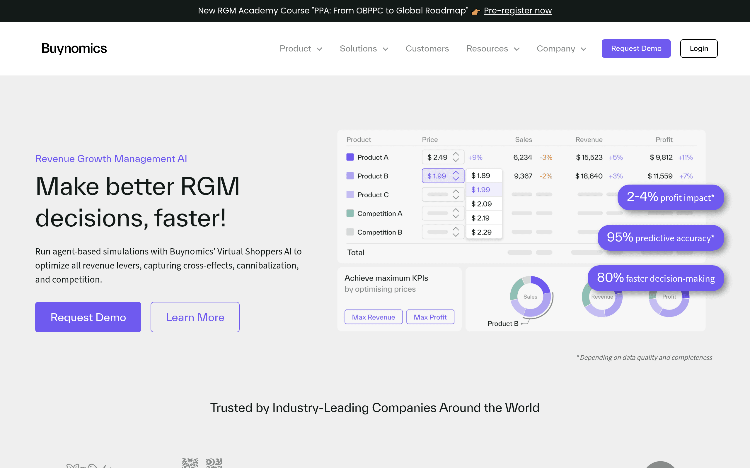
Task: Raise Competition A price with up arrow
Action: click(456, 210)
